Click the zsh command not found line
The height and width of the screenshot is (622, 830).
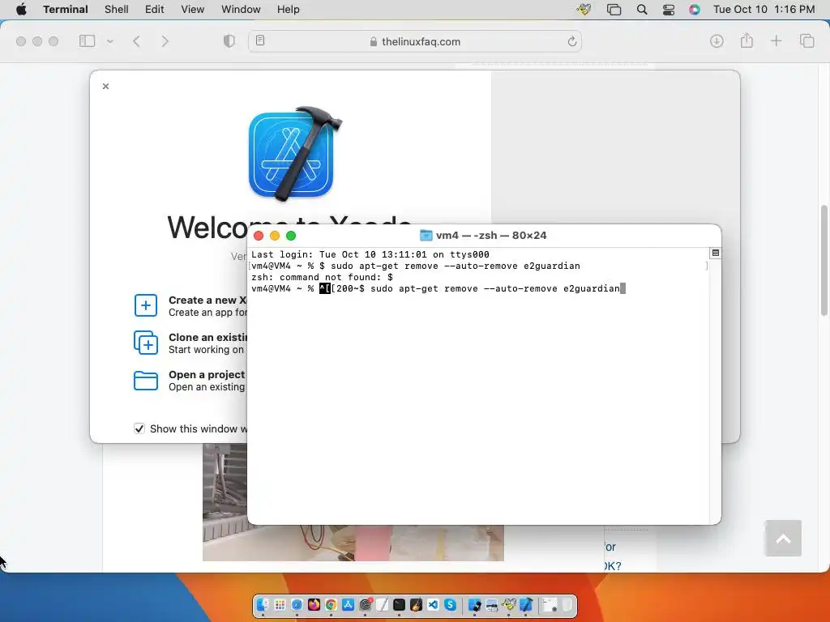pos(322,277)
